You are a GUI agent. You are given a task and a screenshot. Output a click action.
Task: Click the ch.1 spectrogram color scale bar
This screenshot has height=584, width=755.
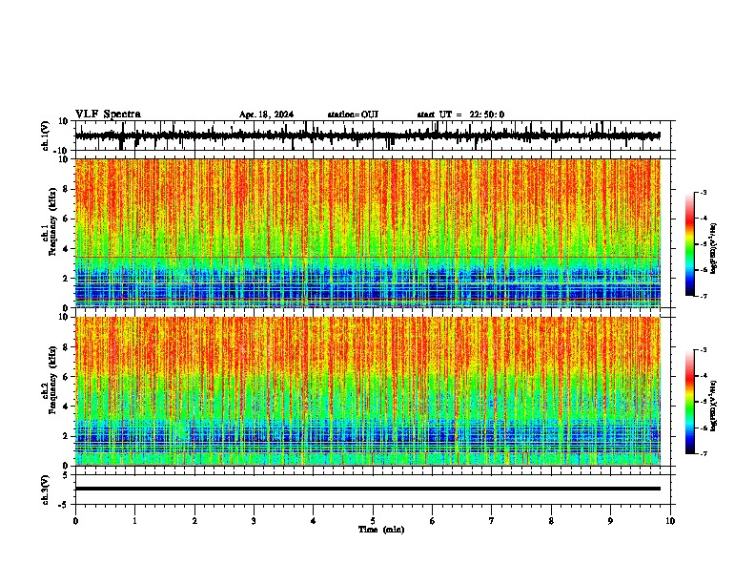coord(689,244)
